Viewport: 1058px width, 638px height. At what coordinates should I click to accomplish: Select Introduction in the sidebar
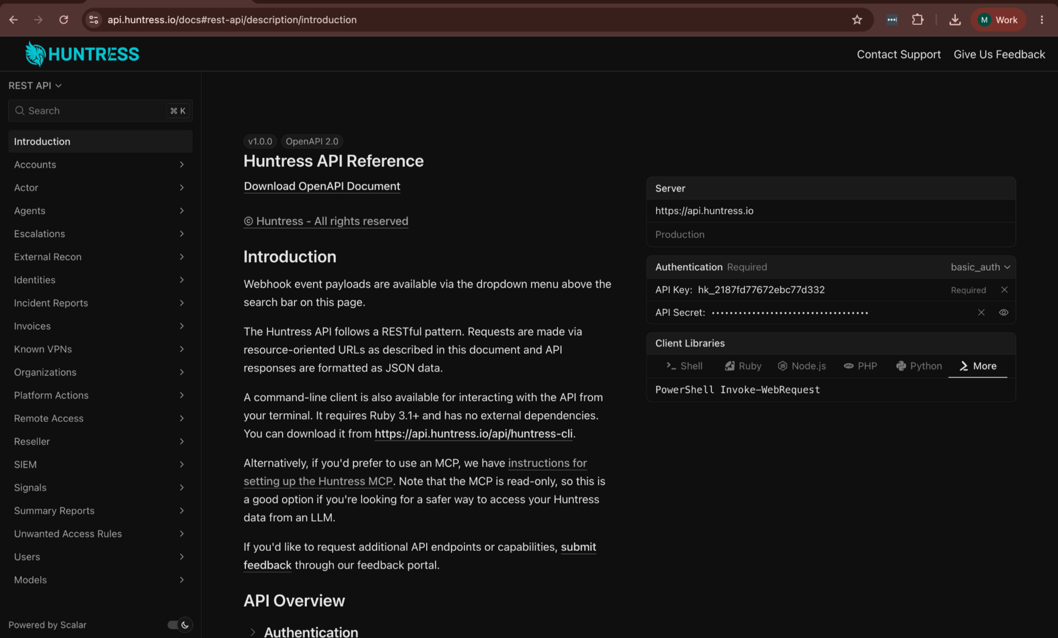point(100,141)
